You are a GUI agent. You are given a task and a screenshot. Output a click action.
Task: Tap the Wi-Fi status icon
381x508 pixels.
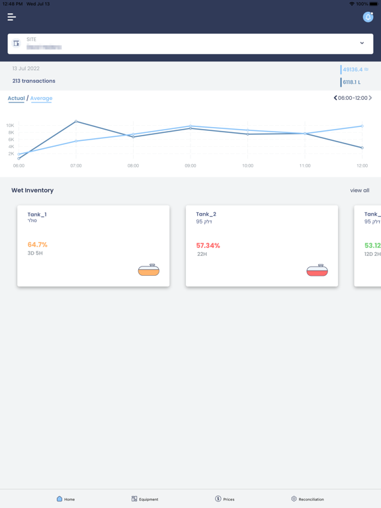click(x=352, y=4)
